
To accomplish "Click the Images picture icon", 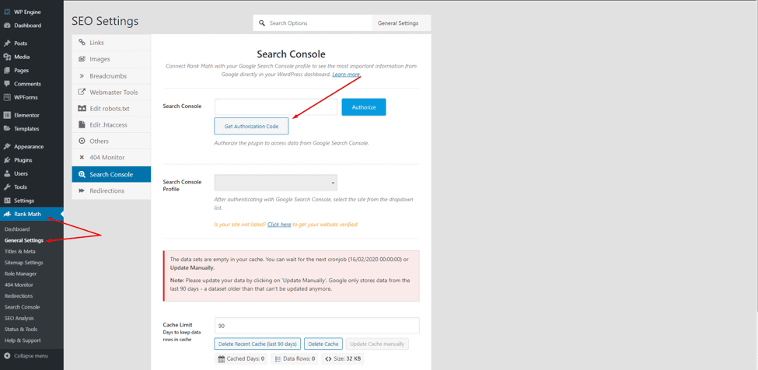I will coord(82,59).
